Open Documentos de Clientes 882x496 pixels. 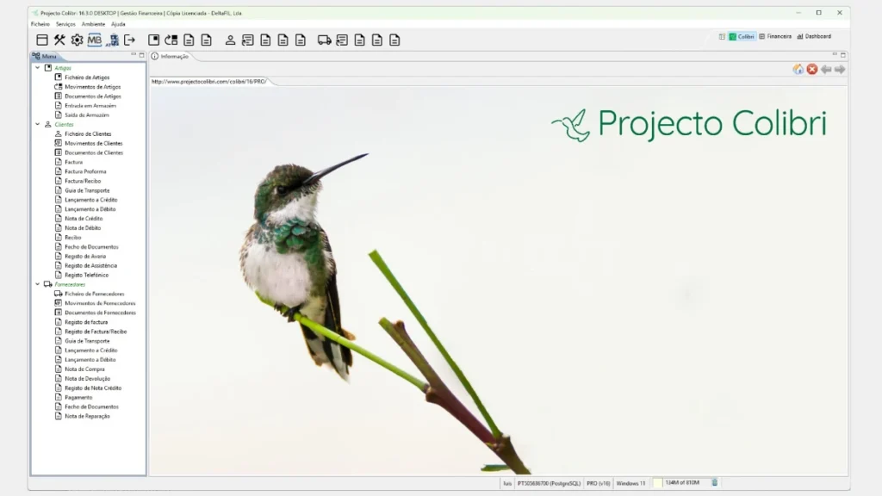pos(93,152)
